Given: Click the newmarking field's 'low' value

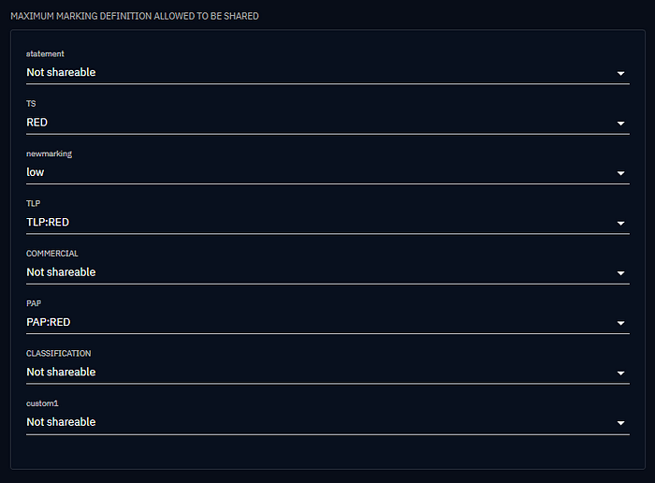Looking at the screenshot, I should point(36,172).
